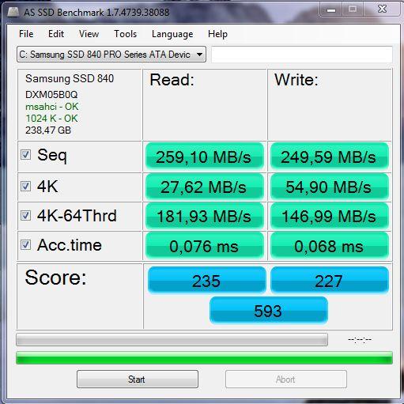Open the Help menu
The width and height of the screenshot is (404, 404).
(x=217, y=34)
